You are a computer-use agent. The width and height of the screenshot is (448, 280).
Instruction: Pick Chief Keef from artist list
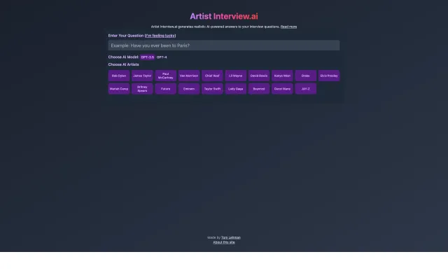coord(212,76)
